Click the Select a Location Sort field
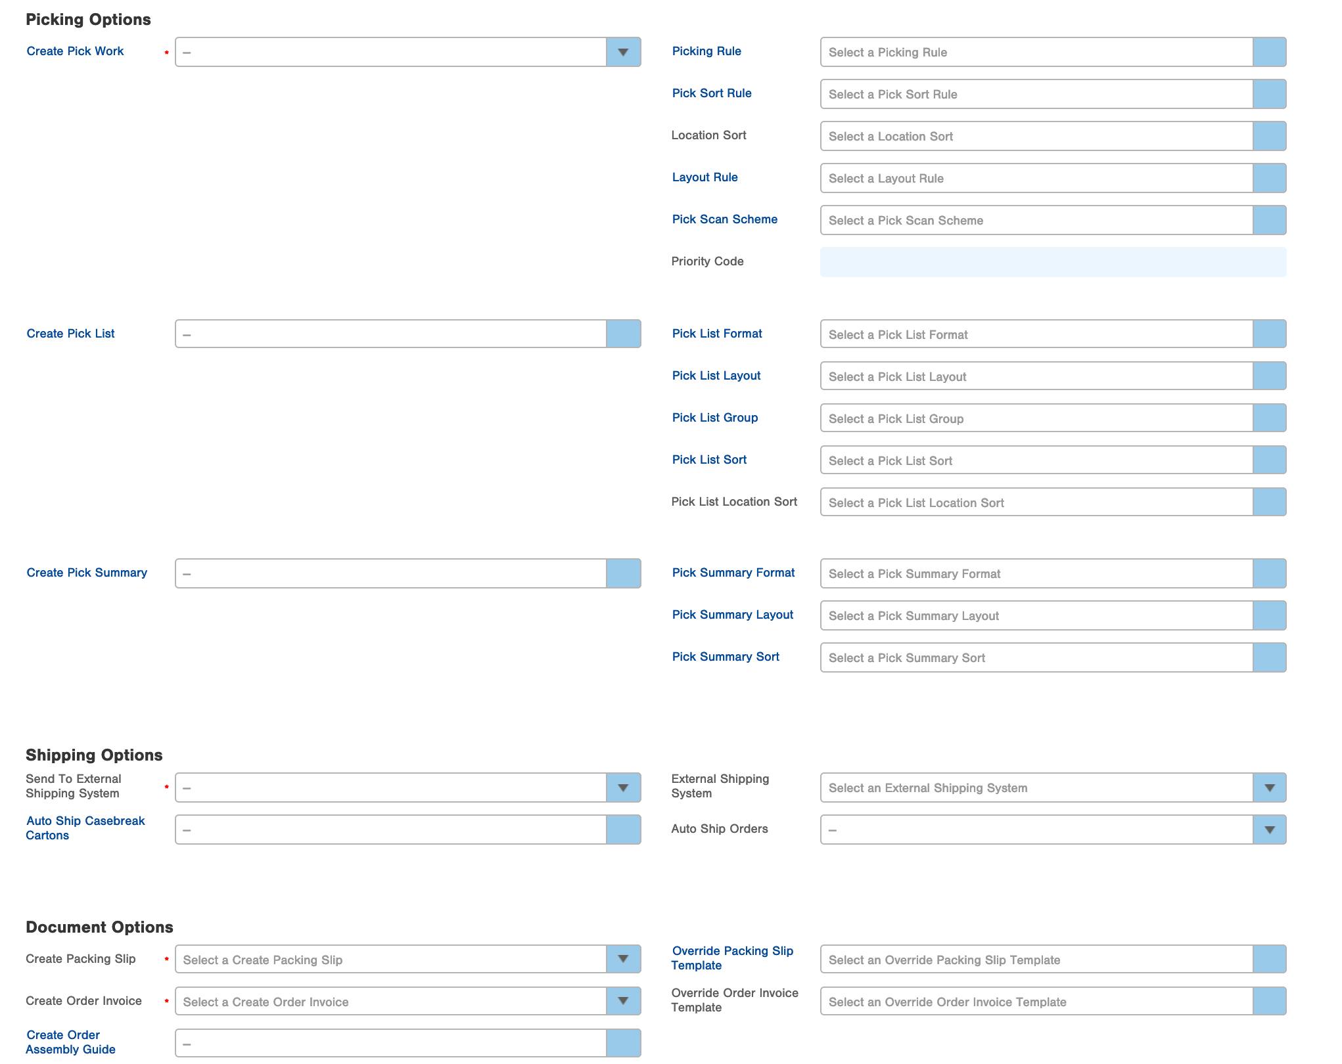 click(1036, 136)
